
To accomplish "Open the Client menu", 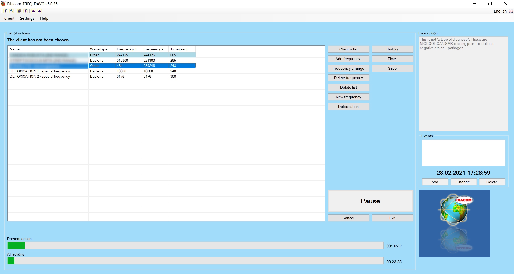I will coord(9,18).
